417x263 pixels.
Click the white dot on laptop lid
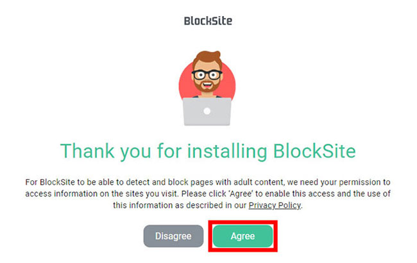pyautogui.click(x=207, y=111)
